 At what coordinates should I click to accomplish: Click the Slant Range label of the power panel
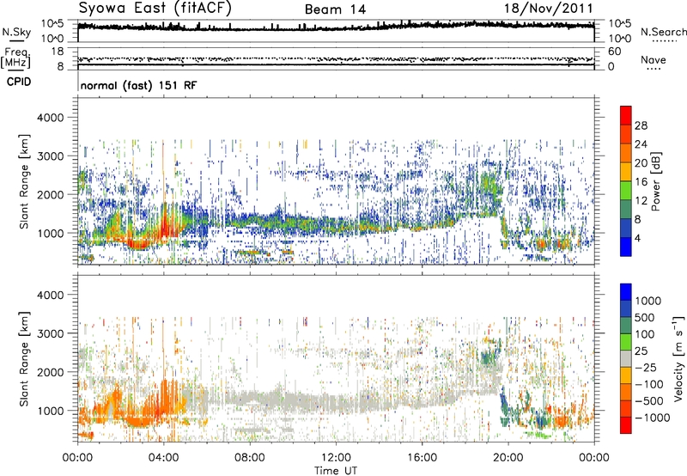tap(24, 181)
